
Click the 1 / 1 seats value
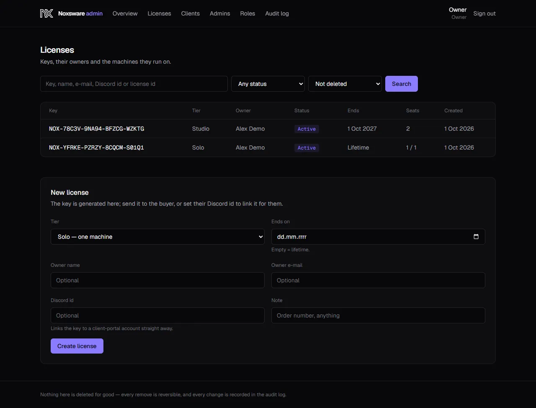(x=411, y=147)
